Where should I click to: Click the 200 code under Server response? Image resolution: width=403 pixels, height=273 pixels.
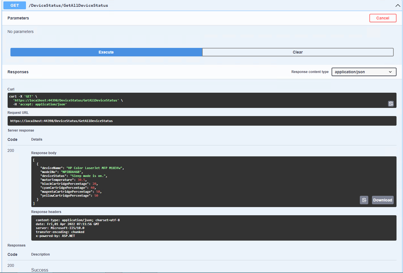click(11, 150)
